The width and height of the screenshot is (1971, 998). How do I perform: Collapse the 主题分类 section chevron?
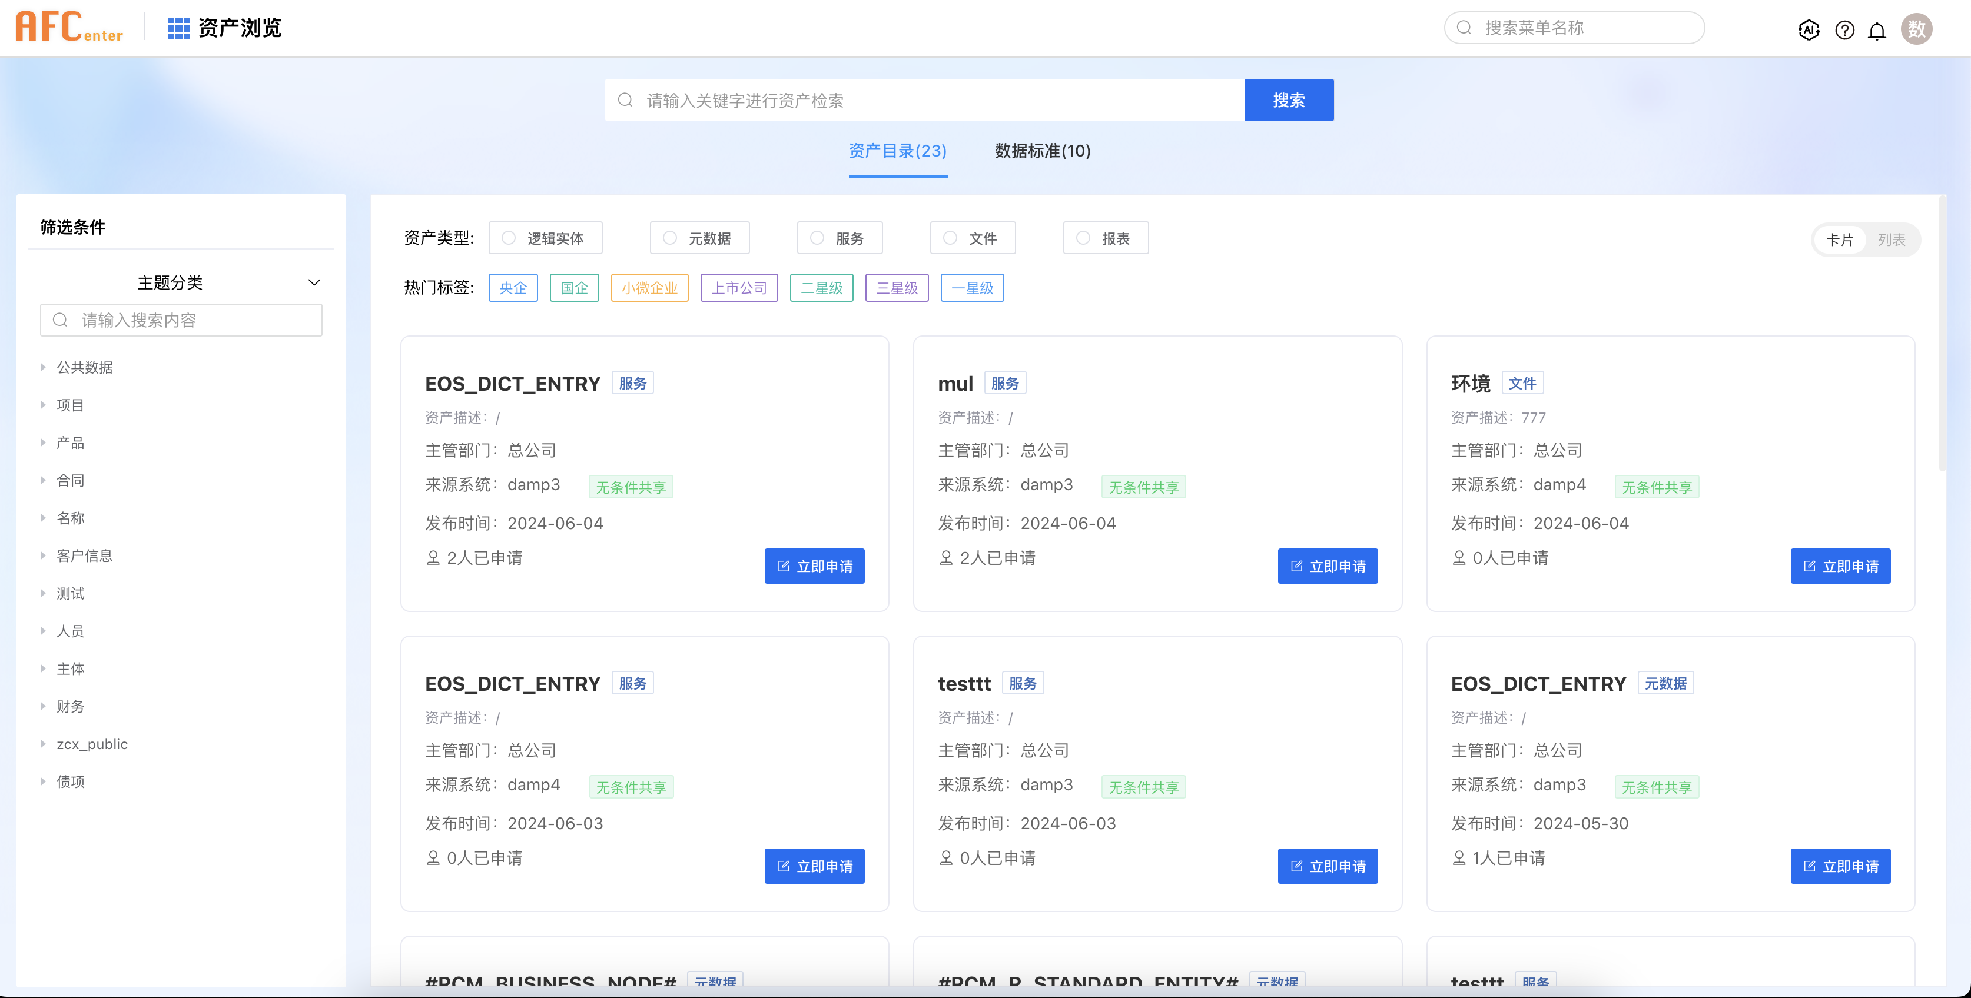coord(314,282)
